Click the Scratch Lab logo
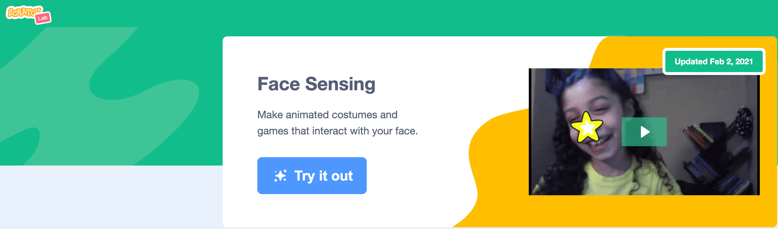This screenshot has height=229, width=778. tap(29, 15)
